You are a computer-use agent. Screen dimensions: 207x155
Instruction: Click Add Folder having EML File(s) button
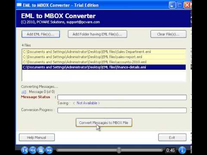click(x=97, y=34)
